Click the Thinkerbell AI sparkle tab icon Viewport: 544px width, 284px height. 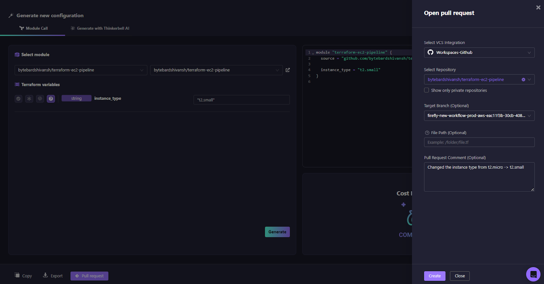(x=73, y=28)
